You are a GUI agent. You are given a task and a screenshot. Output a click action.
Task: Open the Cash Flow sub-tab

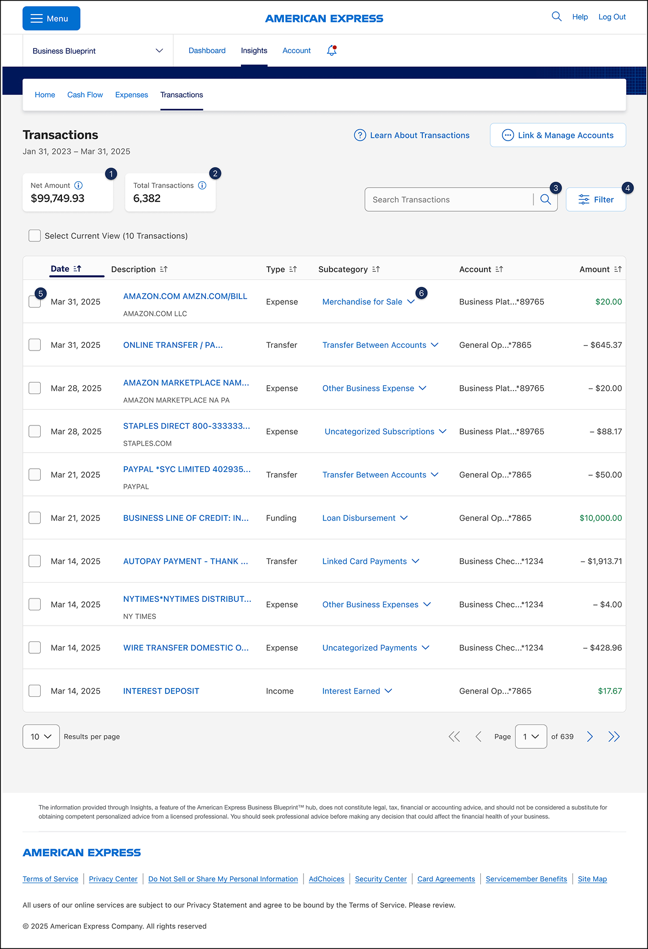click(85, 94)
